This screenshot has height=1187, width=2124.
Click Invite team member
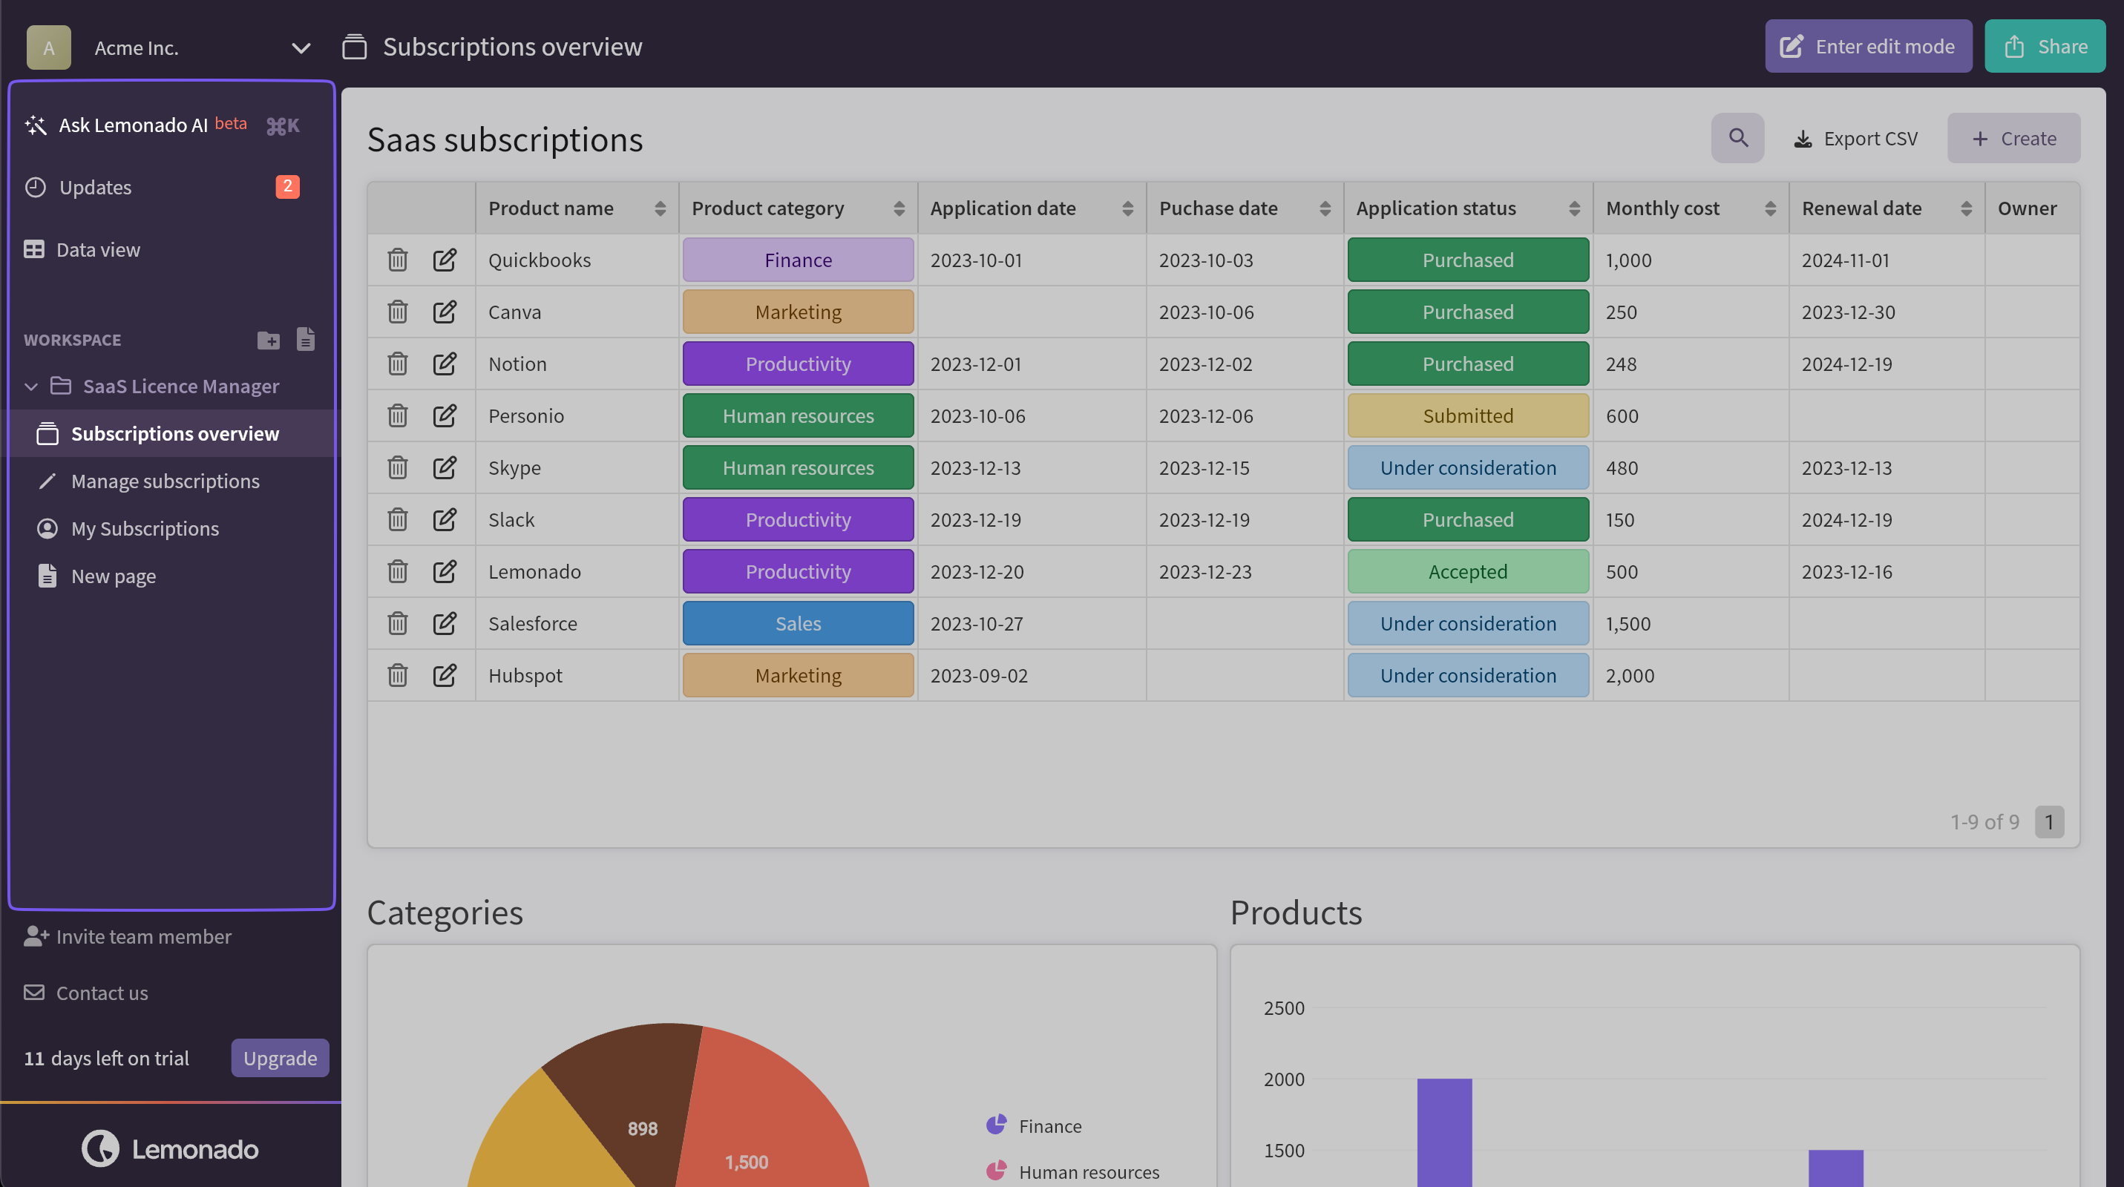128,936
